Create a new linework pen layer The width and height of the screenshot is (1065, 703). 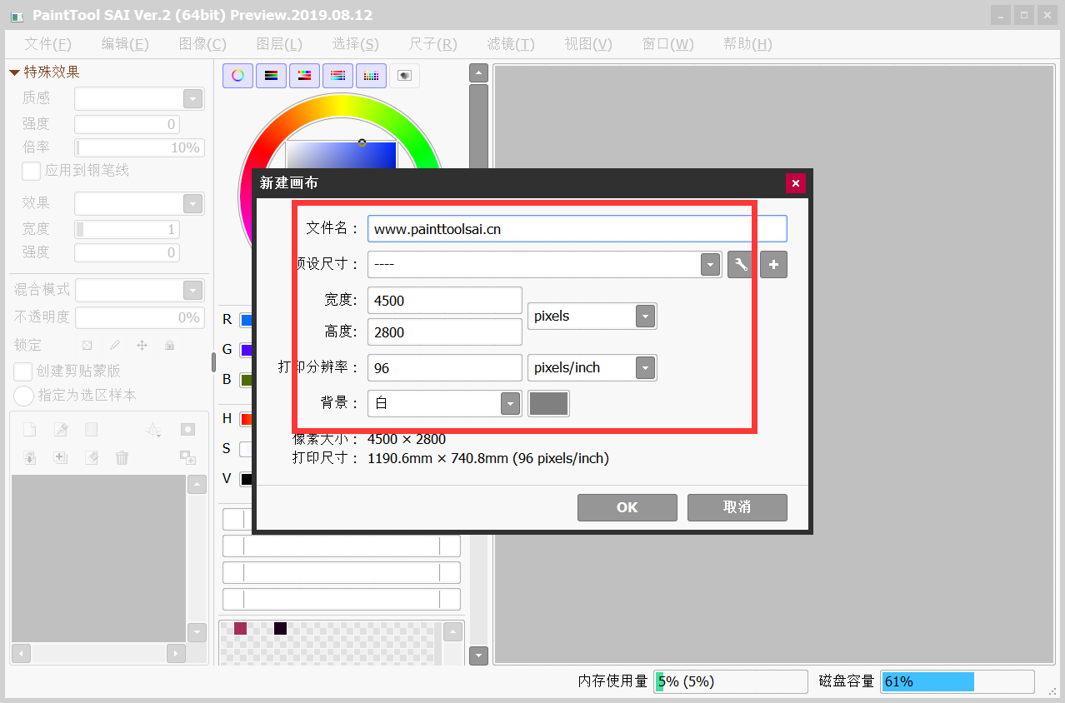(x=60, y=430)
